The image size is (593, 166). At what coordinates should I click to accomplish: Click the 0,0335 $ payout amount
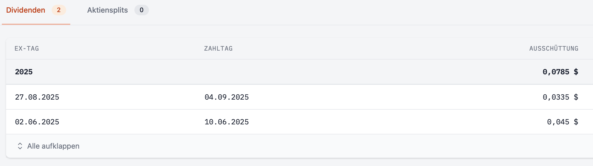pyautogui.click(x=560, y=97)
